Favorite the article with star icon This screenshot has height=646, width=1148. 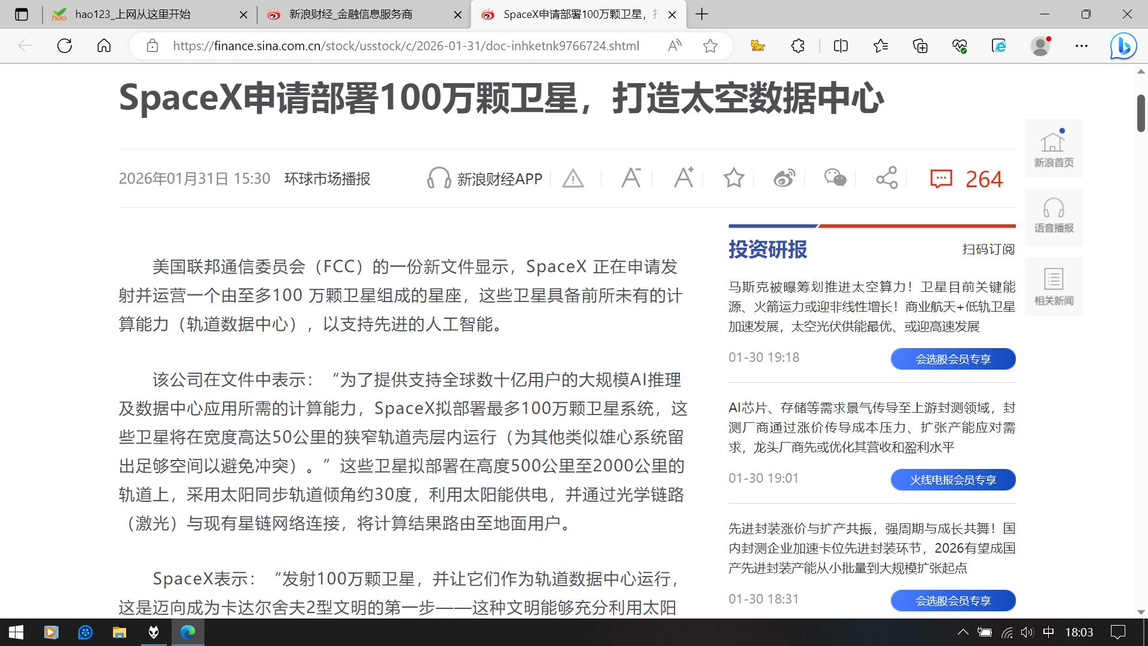[x=734, y=178]
